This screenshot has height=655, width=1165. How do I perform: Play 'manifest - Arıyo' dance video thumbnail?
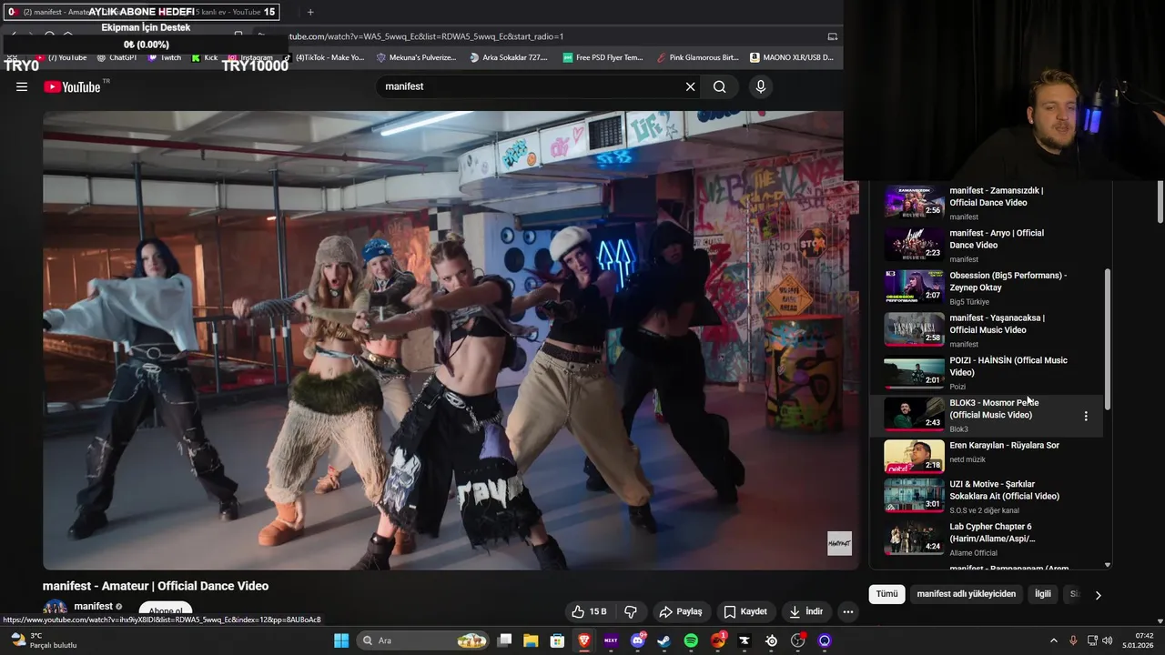[914, 244]
